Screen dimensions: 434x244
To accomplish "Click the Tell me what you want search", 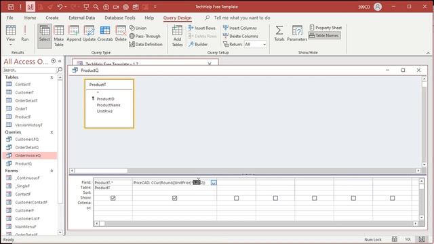I will tap(242, 18).
